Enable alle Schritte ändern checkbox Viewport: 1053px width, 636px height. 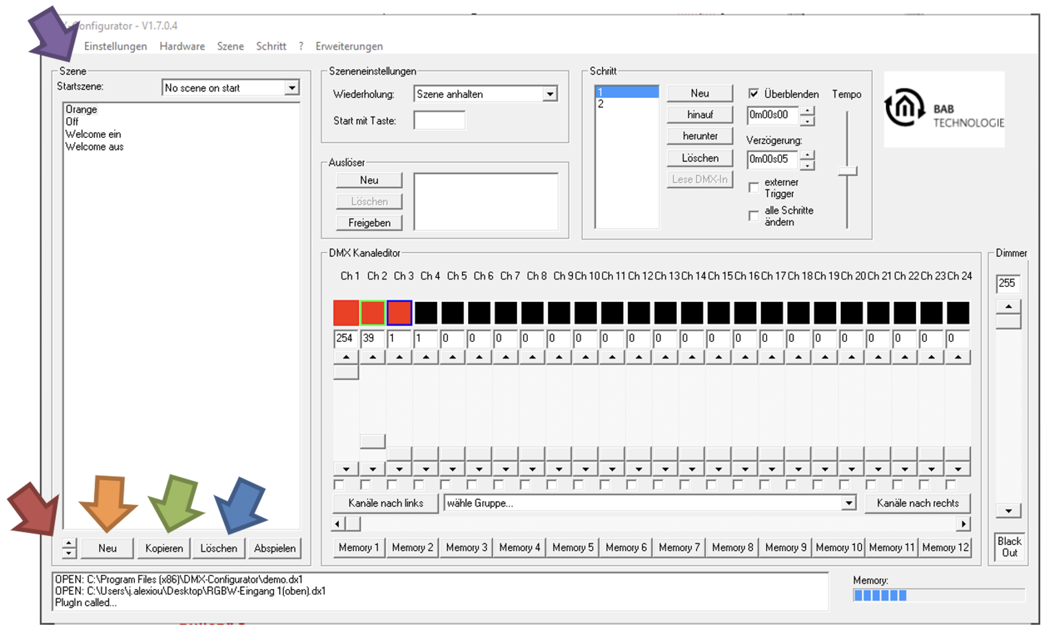coord(753,215)
